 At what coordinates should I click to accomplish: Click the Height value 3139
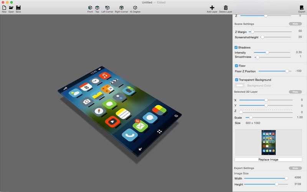[298, 184]
